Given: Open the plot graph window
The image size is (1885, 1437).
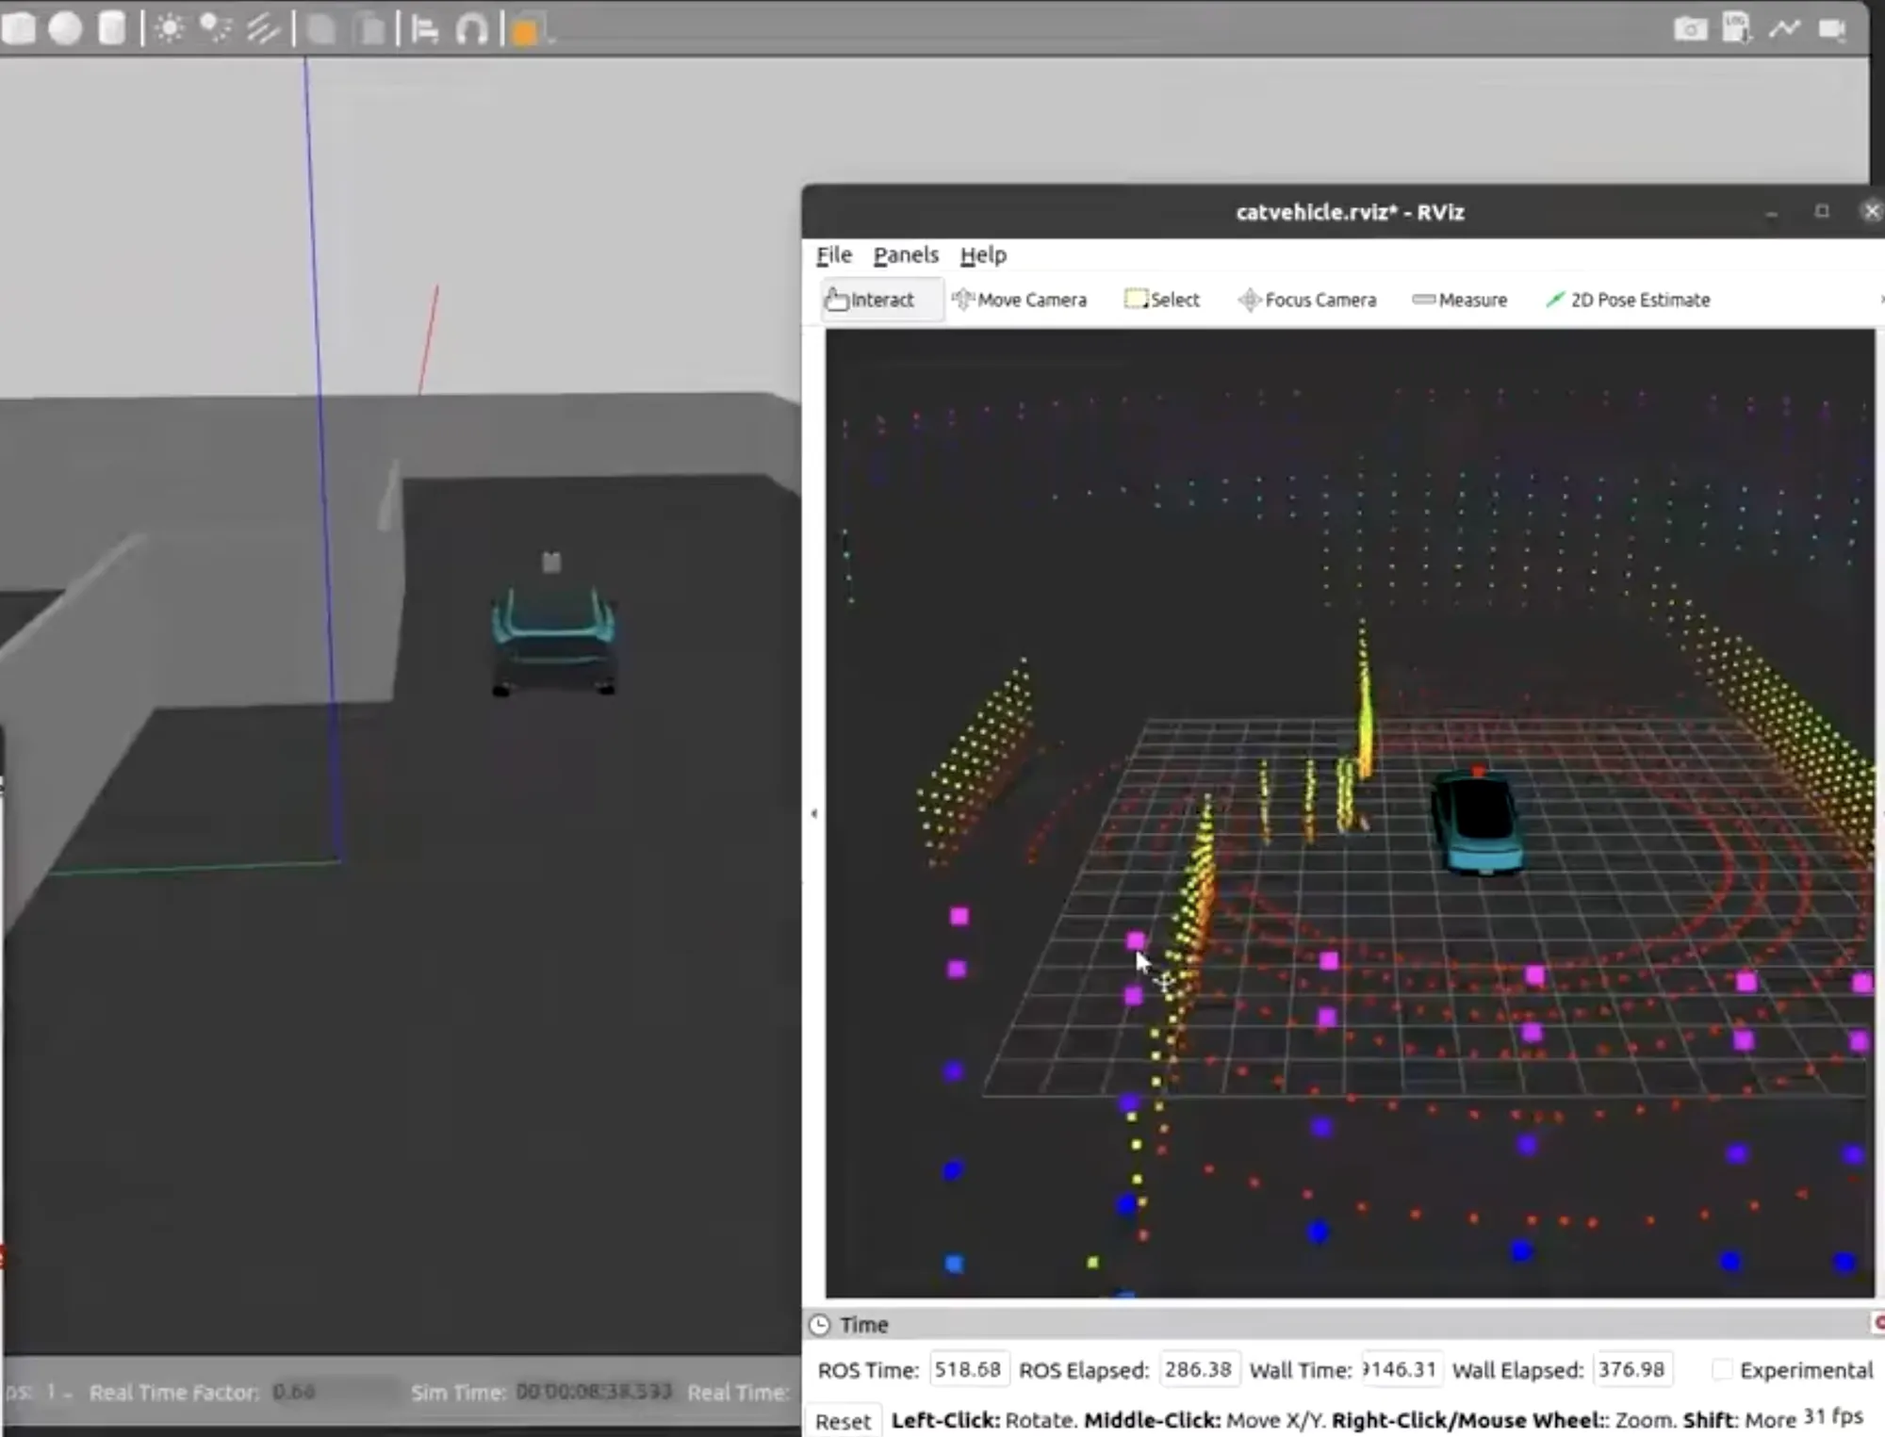Looking at the screenshot, I should click(x=1783, y=29).
